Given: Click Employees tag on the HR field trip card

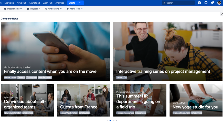Looking at the screenshot, I should pos(141,113).
